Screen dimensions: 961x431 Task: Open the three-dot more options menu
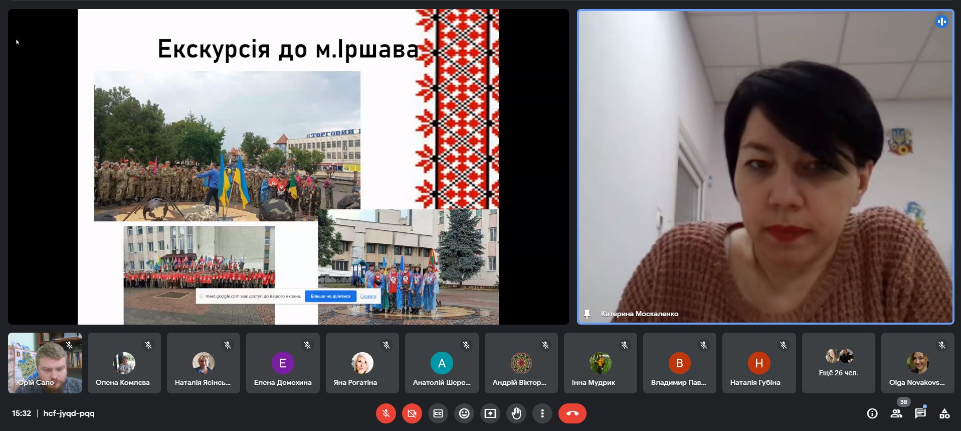(x=542, y=413)
